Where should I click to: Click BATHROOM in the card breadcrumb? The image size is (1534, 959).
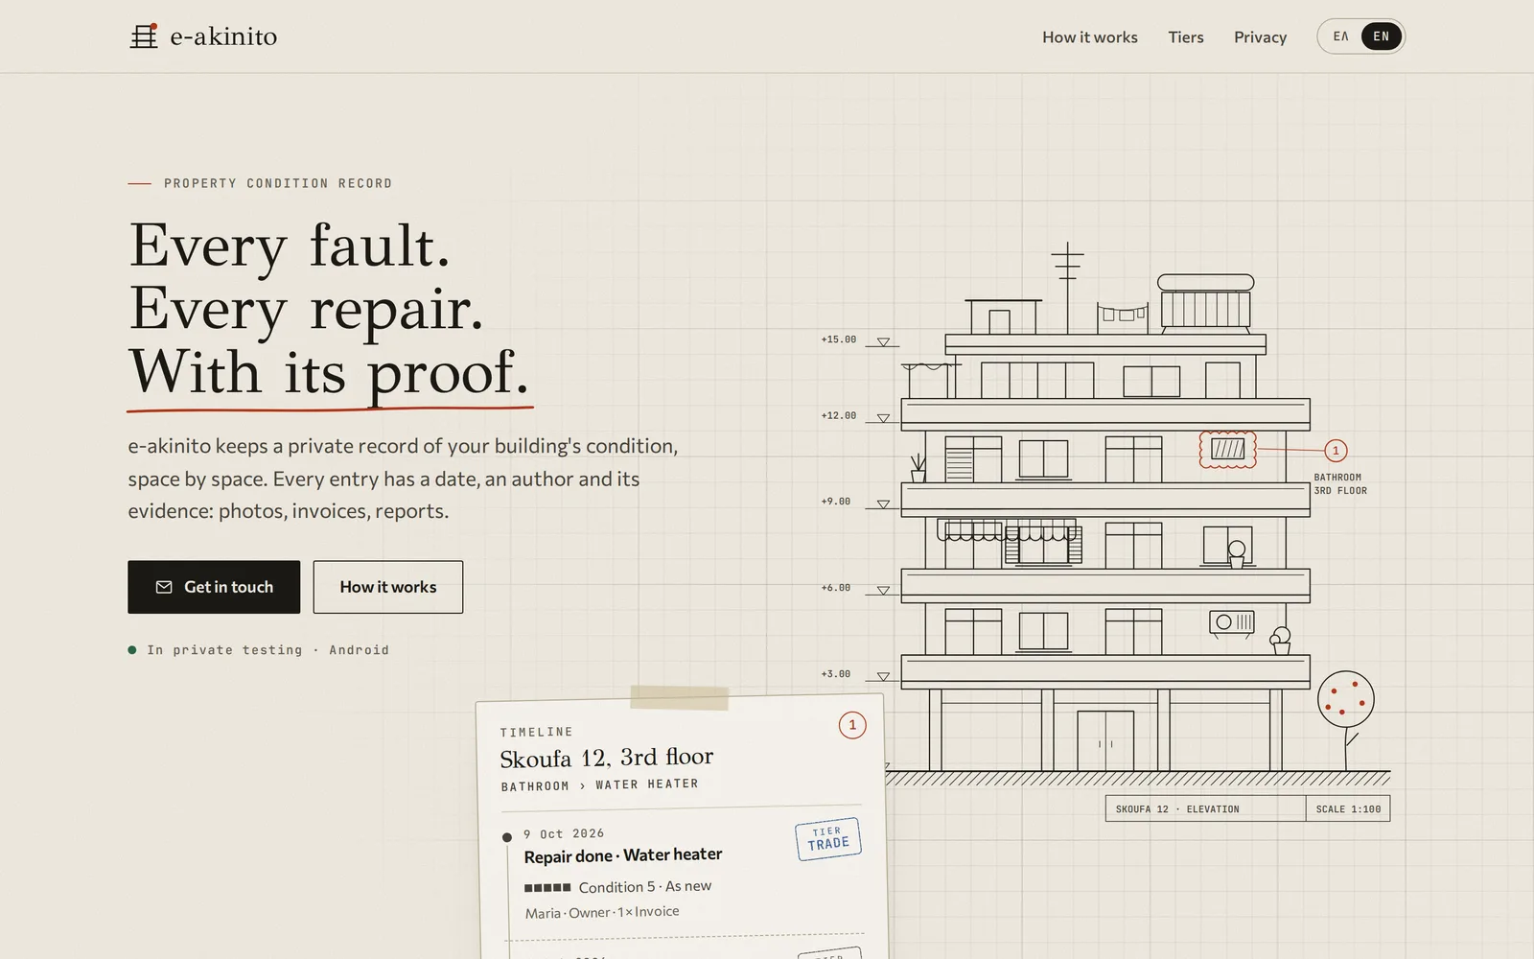535,786
